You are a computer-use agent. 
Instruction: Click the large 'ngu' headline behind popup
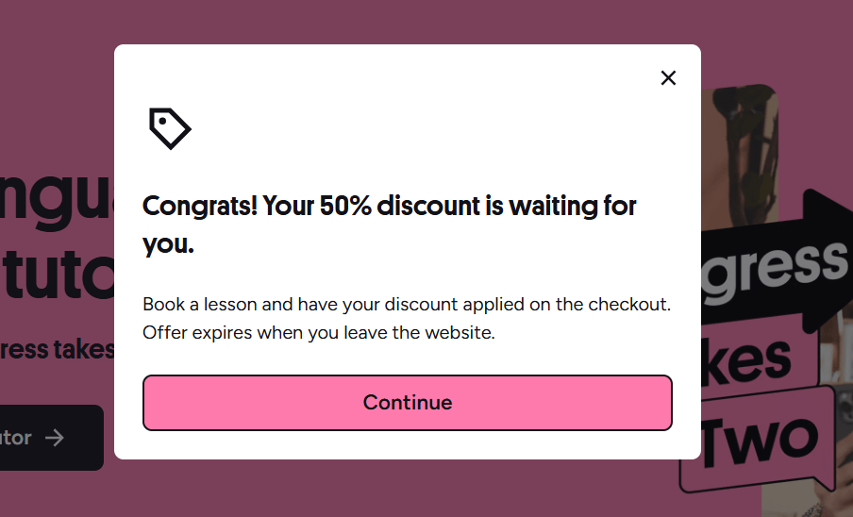(58, 198)
